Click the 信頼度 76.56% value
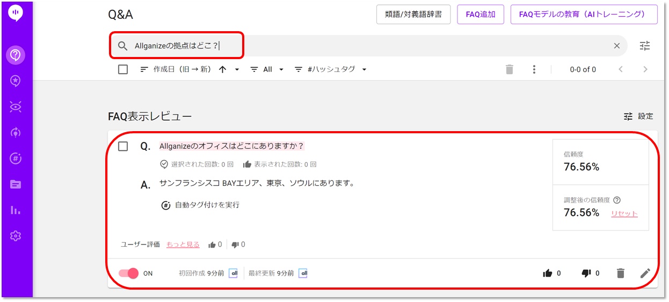 point(581,167)
